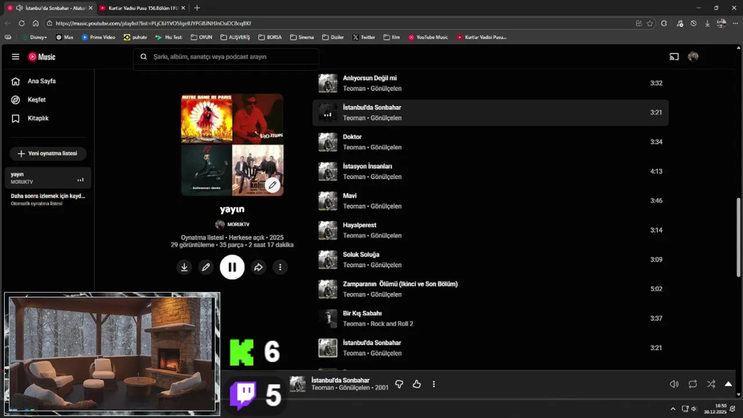
Task: Expand the Sinema bookmark folder
Action: (x=302, y=37)
